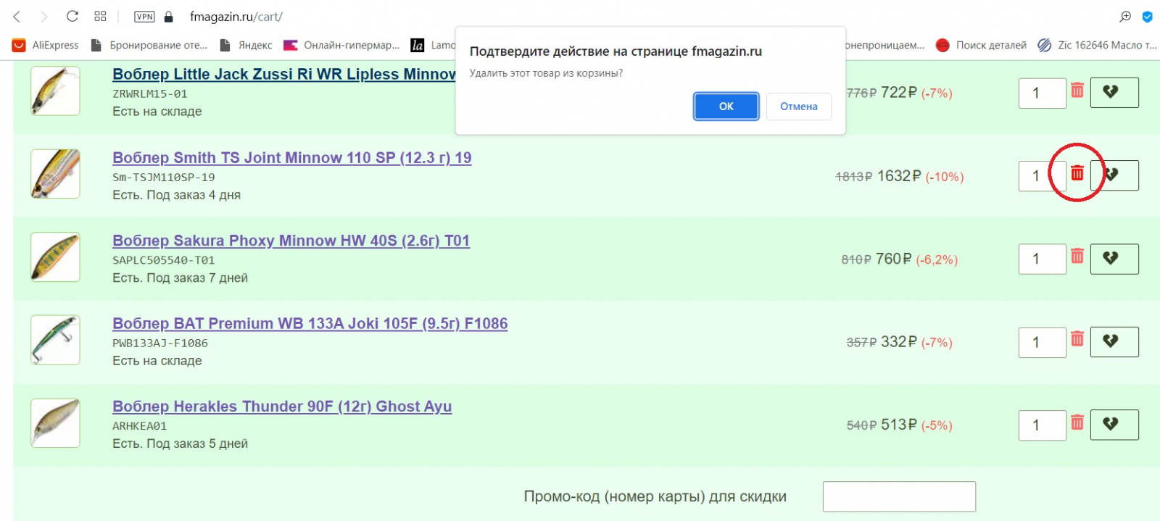Click the heart button in the BAT Premium row
1160x521 pixels.
(x=1114, y=341)
